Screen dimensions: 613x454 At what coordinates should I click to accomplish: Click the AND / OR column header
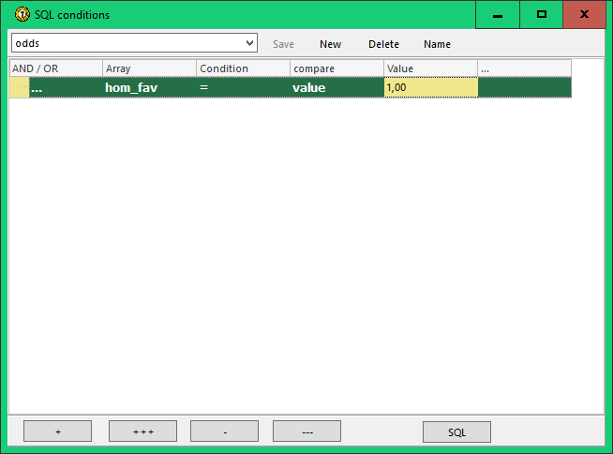[55, 68]
